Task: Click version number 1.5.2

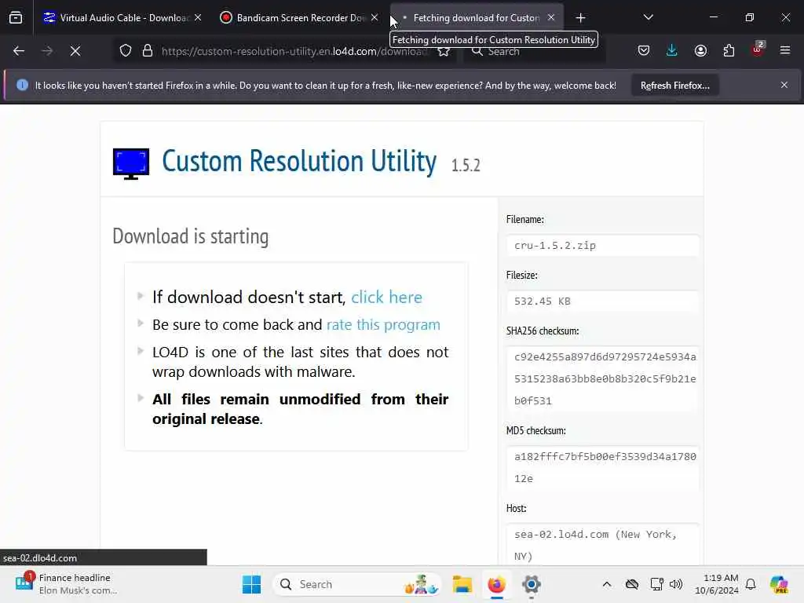Action: (466, 166)
